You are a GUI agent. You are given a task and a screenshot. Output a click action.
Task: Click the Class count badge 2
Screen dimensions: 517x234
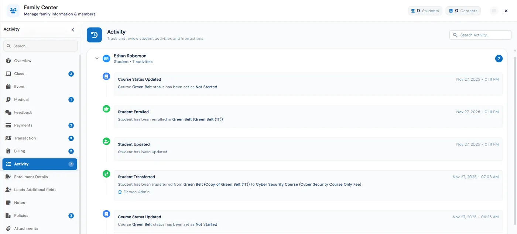(71, 74)
